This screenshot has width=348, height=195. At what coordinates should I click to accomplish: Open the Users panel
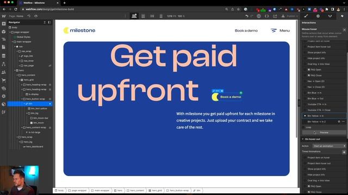point(4,72)
